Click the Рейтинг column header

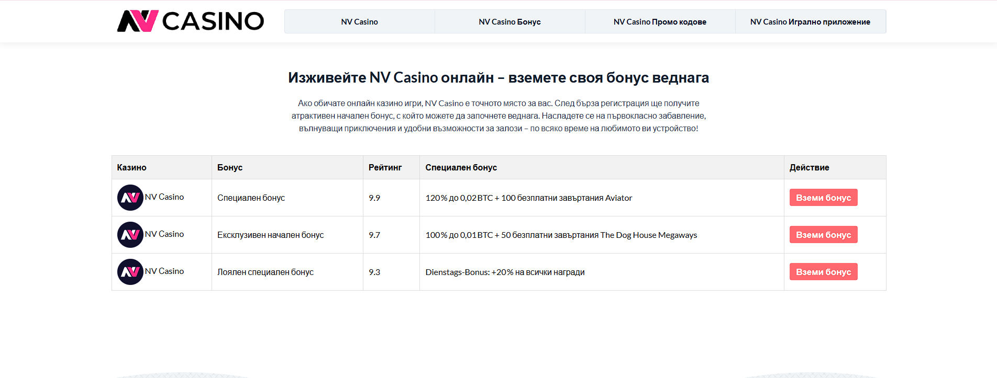[x=391, y=167]
